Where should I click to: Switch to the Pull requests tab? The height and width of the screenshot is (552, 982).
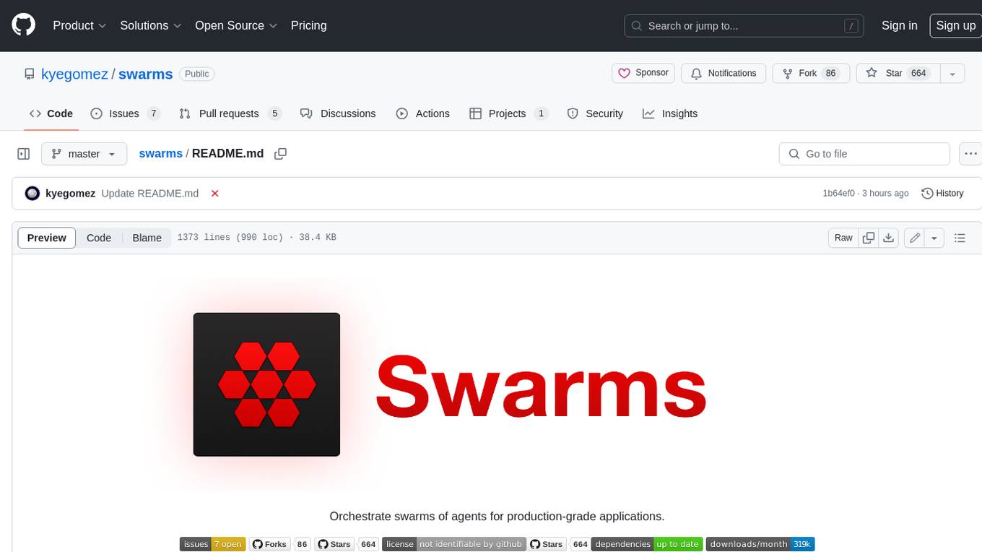click(x=230, y=113)
